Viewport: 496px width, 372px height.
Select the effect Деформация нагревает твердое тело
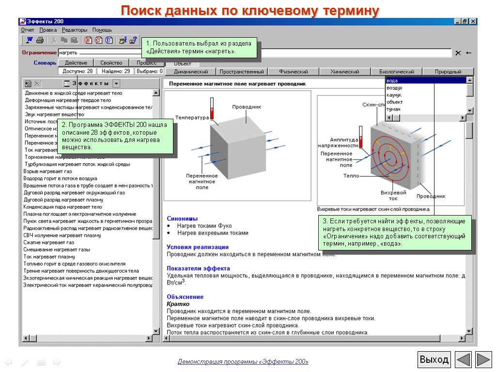point(68,100)
